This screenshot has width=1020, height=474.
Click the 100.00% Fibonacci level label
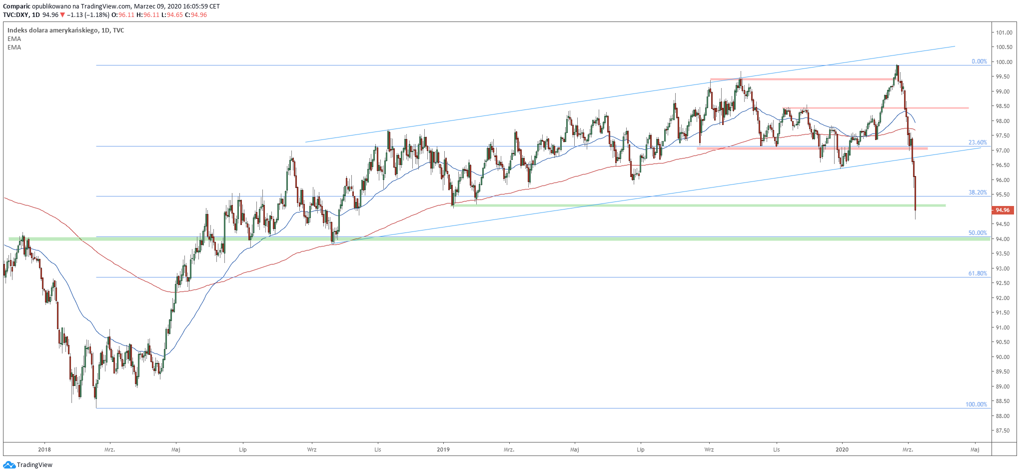coord(976,404)
